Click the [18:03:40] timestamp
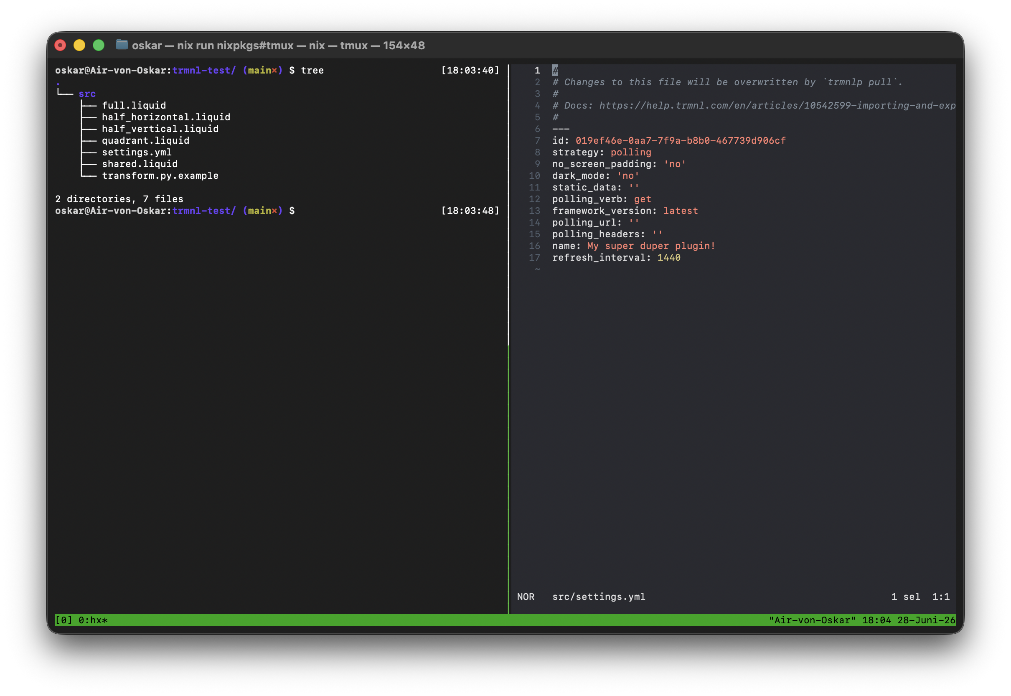Image resolution: width=1011 pixels, height=696 pixels. pos(470,71)
